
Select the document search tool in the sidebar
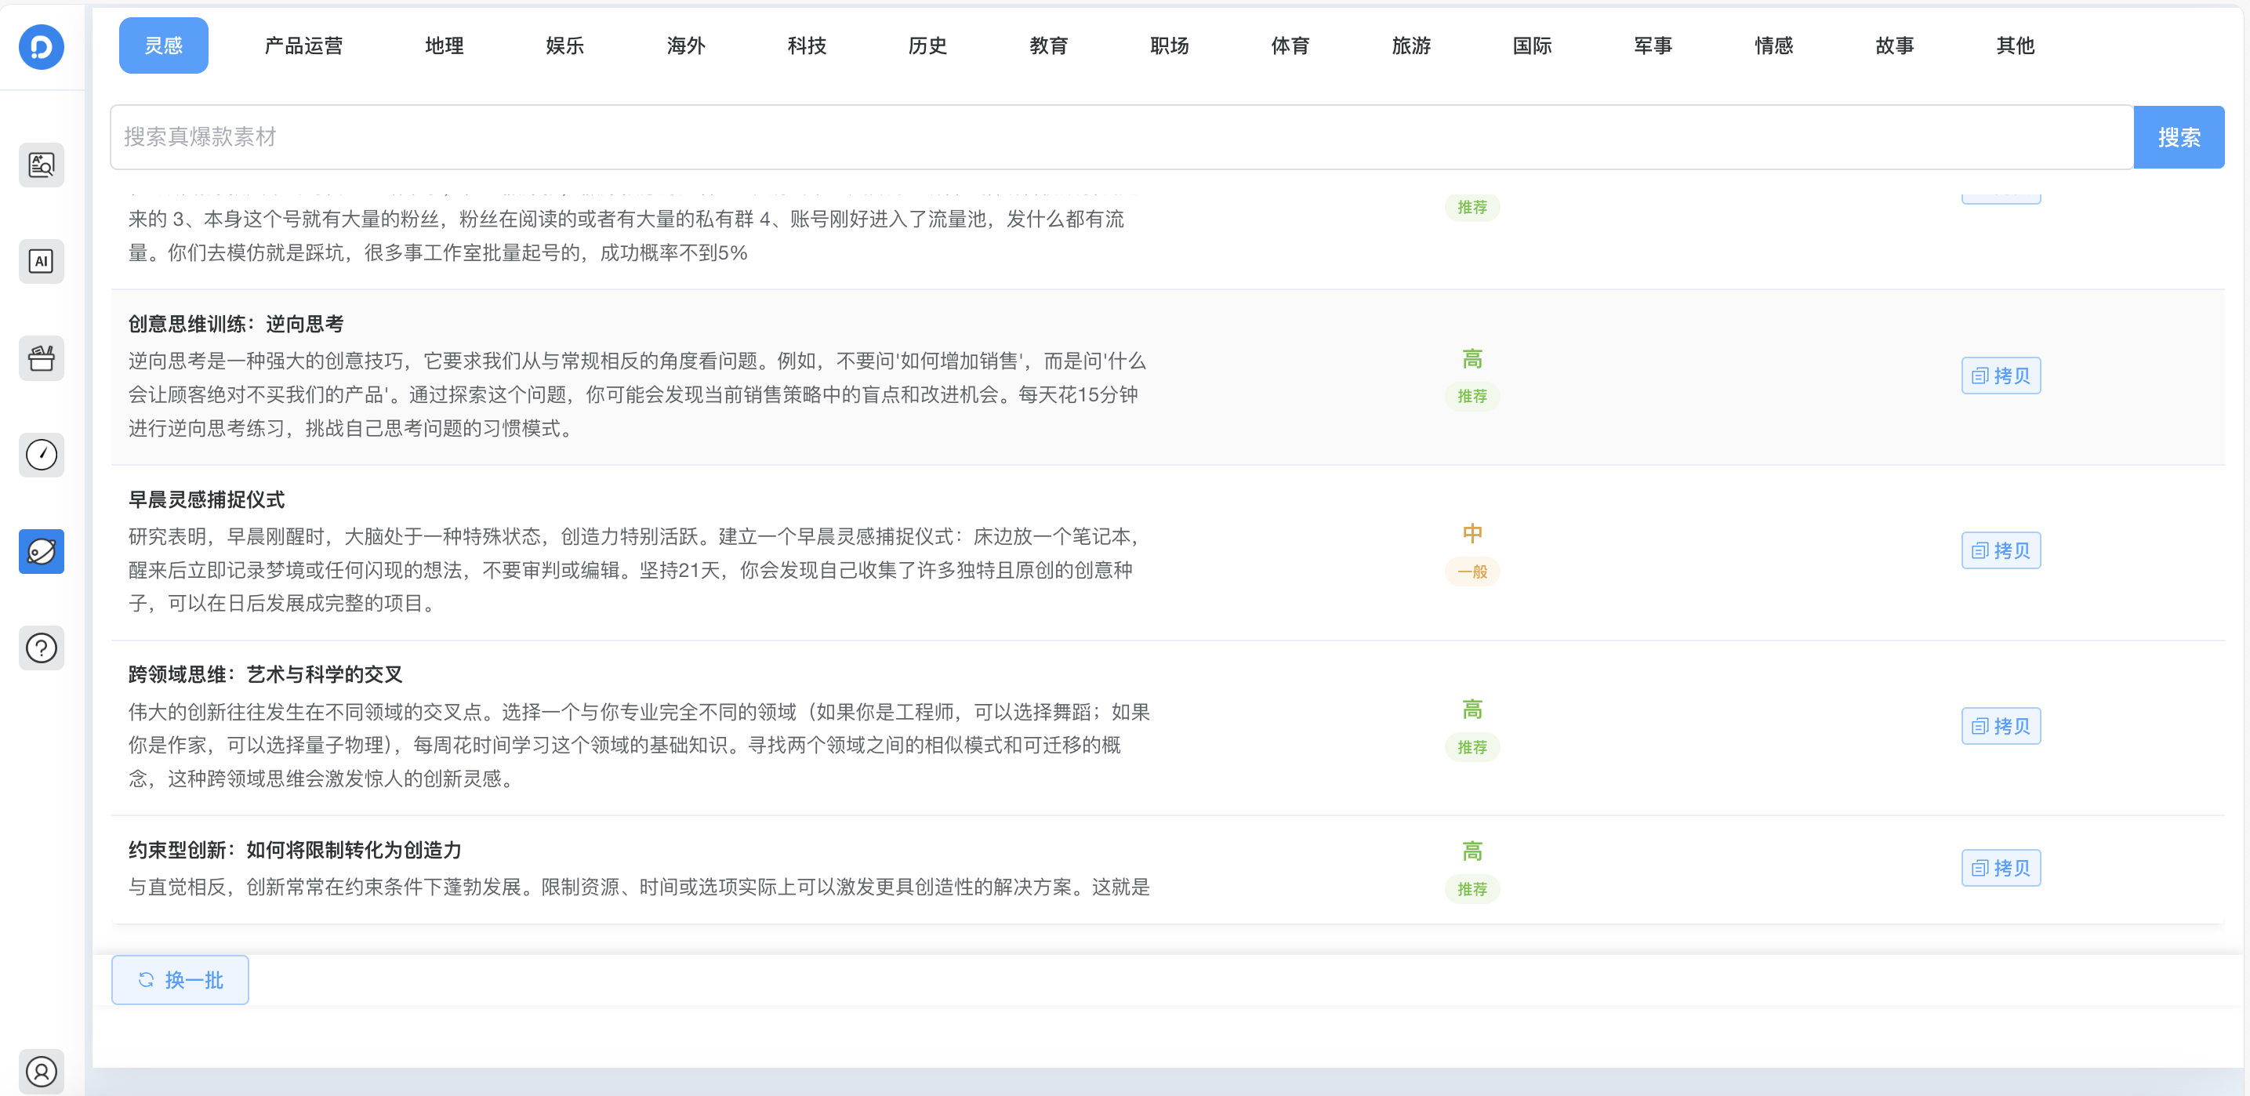(x=41, y=165)
